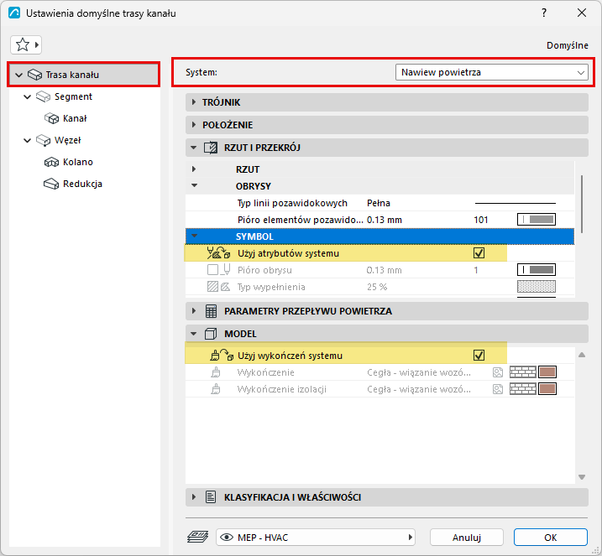Open the System dropdown Nawiew powietrza
602x556 pixels.
(x=491, y=72)
